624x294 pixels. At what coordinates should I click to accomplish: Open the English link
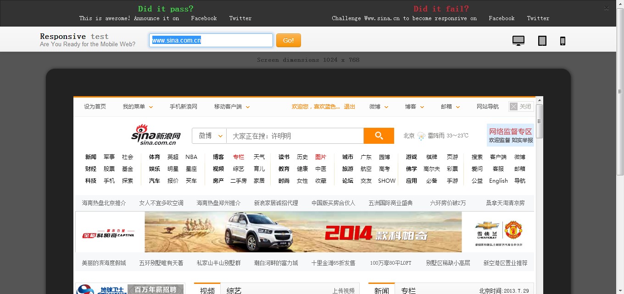[498, 181]
